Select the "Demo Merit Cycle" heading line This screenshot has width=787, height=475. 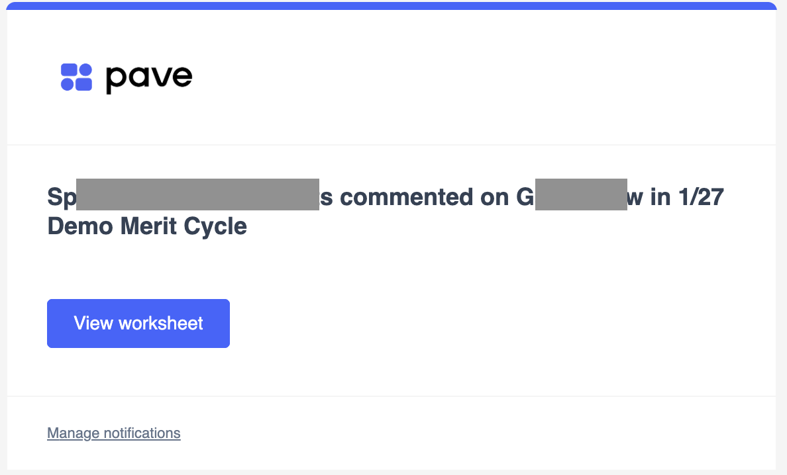147,226
